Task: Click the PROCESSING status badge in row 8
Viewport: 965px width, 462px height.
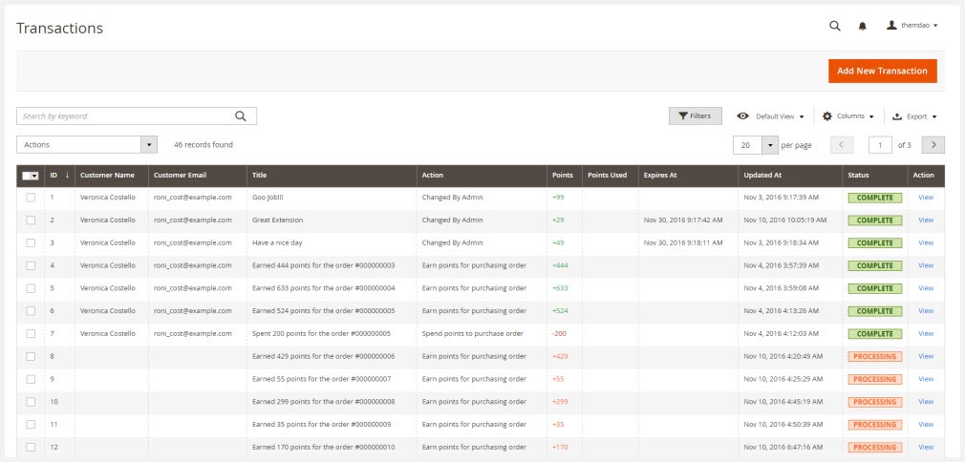Action: tap(874, 356)
